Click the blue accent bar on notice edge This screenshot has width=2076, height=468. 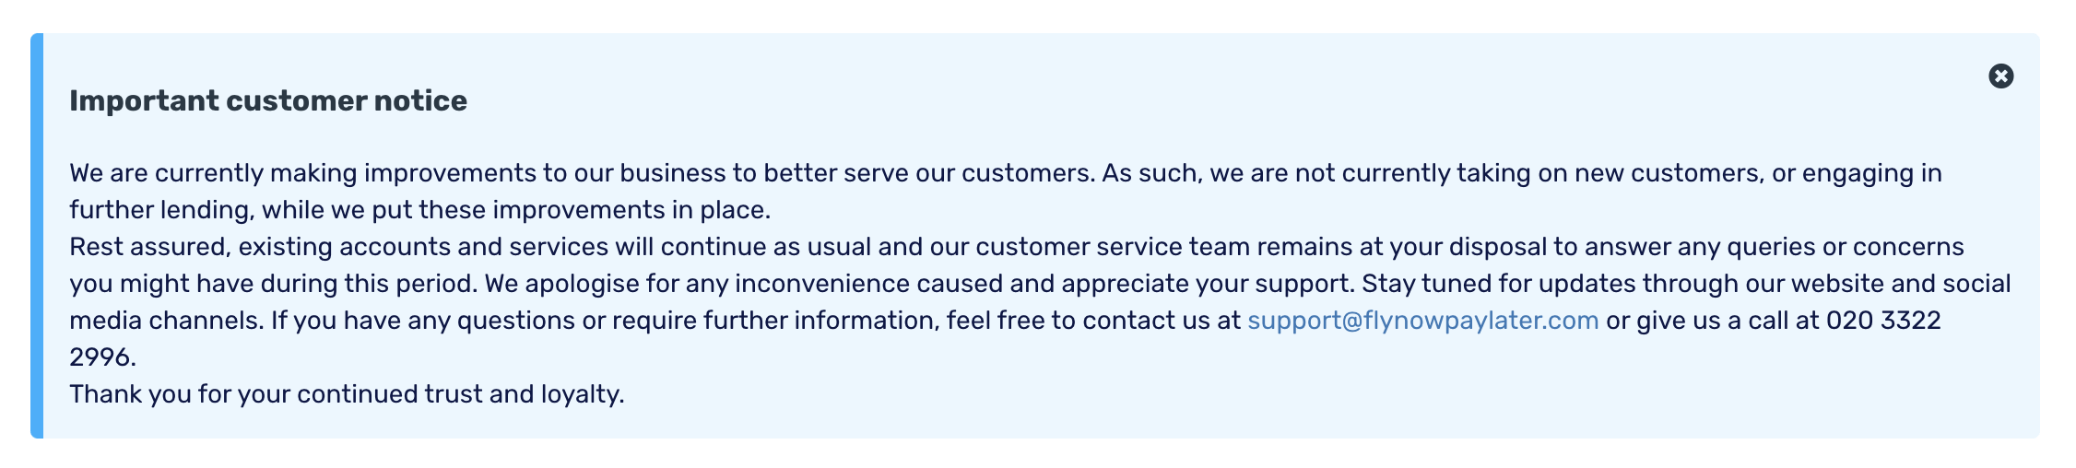click(x=37, y=236)
